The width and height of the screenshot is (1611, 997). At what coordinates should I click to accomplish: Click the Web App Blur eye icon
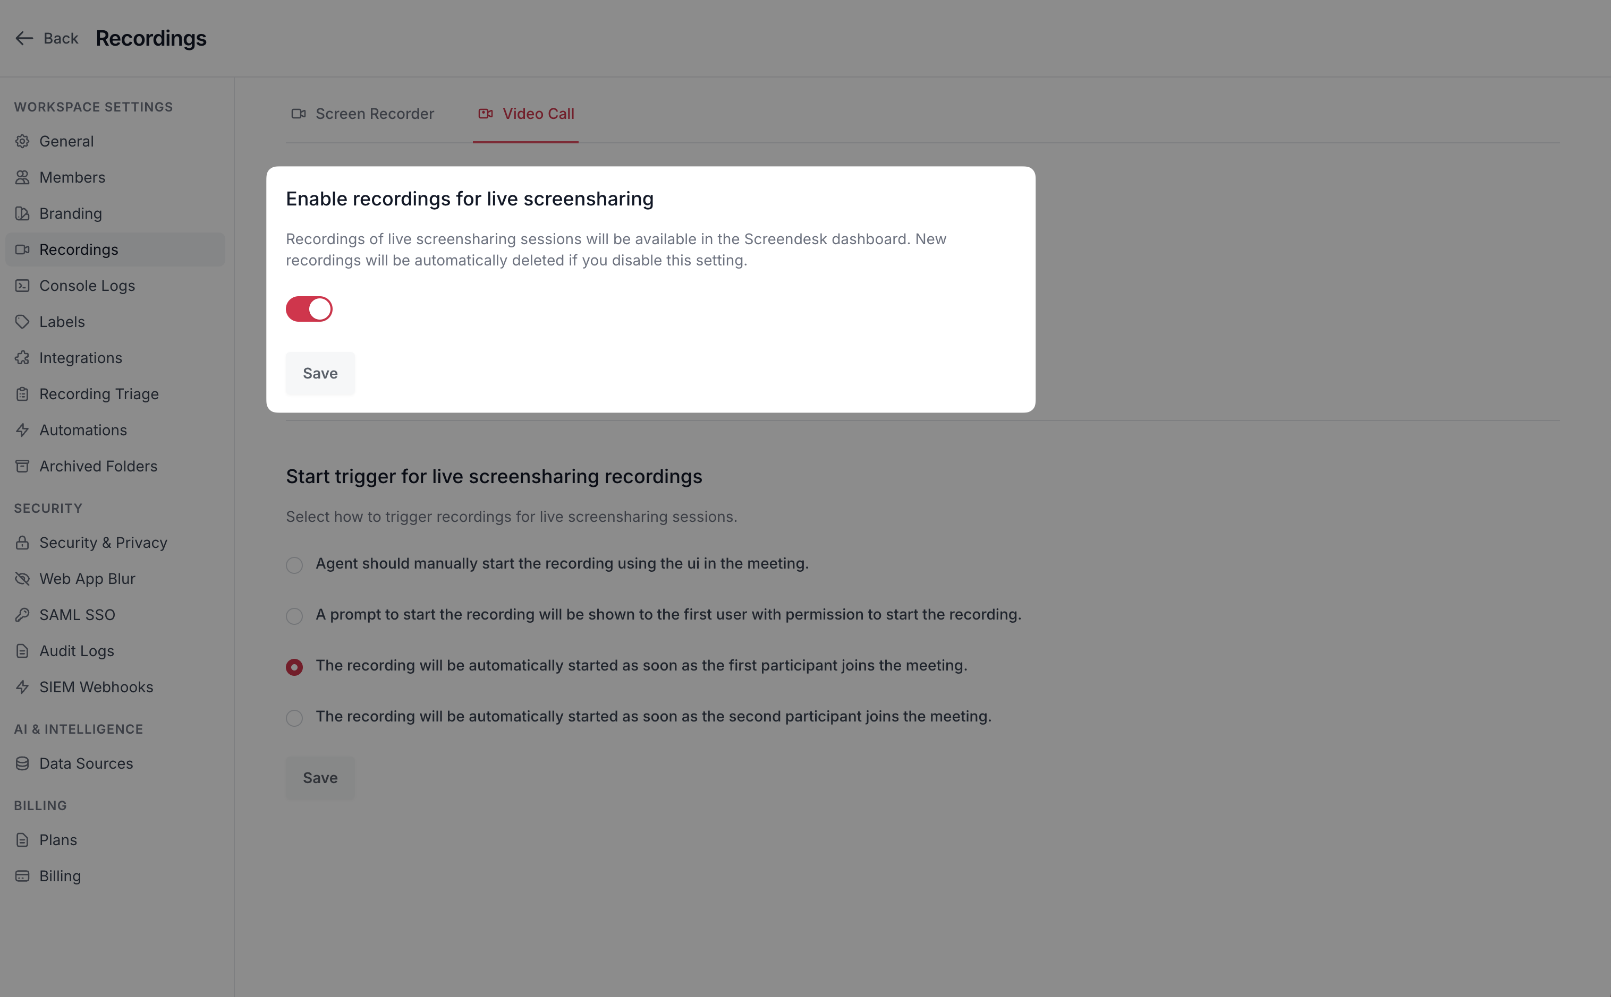[x=22, y=579]
